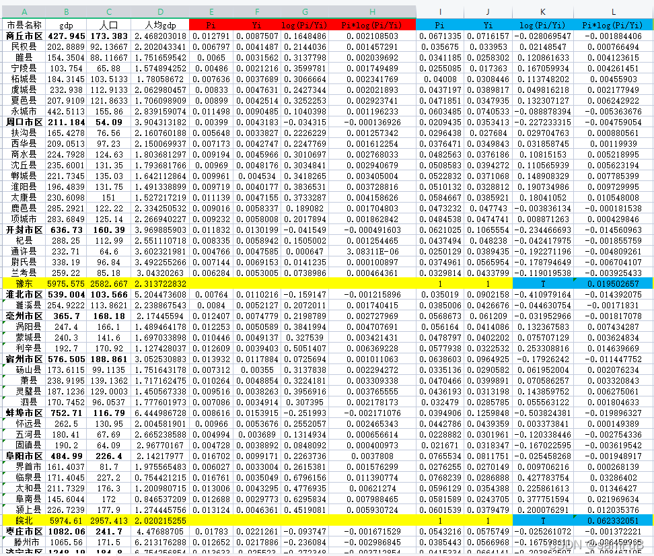Click the 兰考县 row label

[x=24, y=273]
